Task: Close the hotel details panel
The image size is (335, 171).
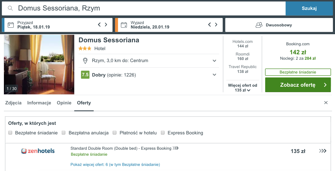Action: click(326, 103)
